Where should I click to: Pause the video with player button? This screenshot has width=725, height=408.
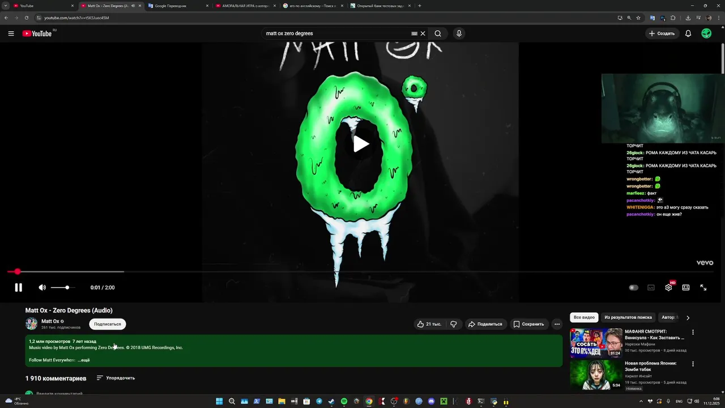pos(18,287)
